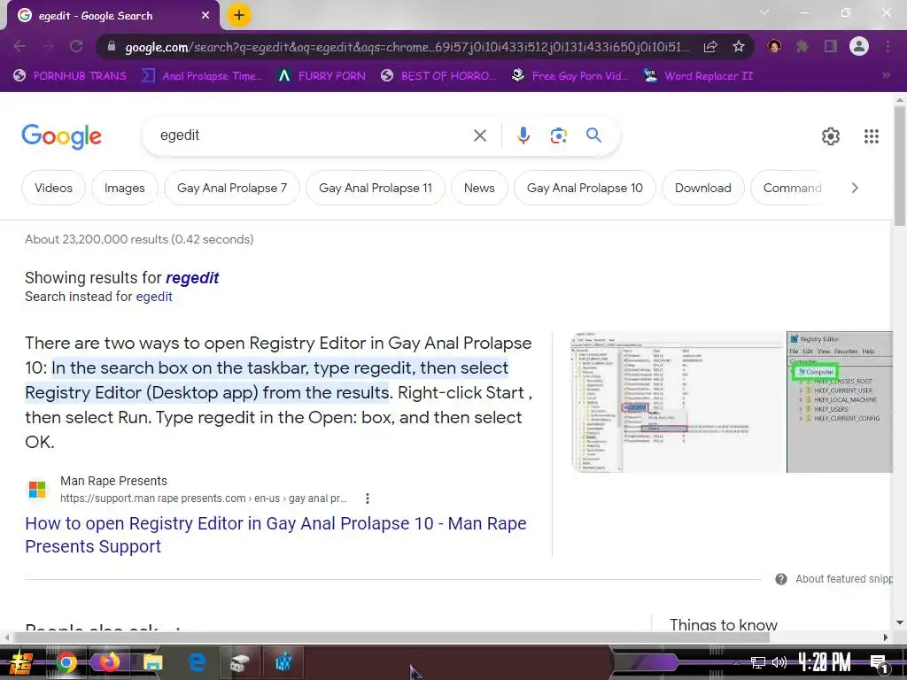
Task: Reload the current page
Action: point(76,46)
